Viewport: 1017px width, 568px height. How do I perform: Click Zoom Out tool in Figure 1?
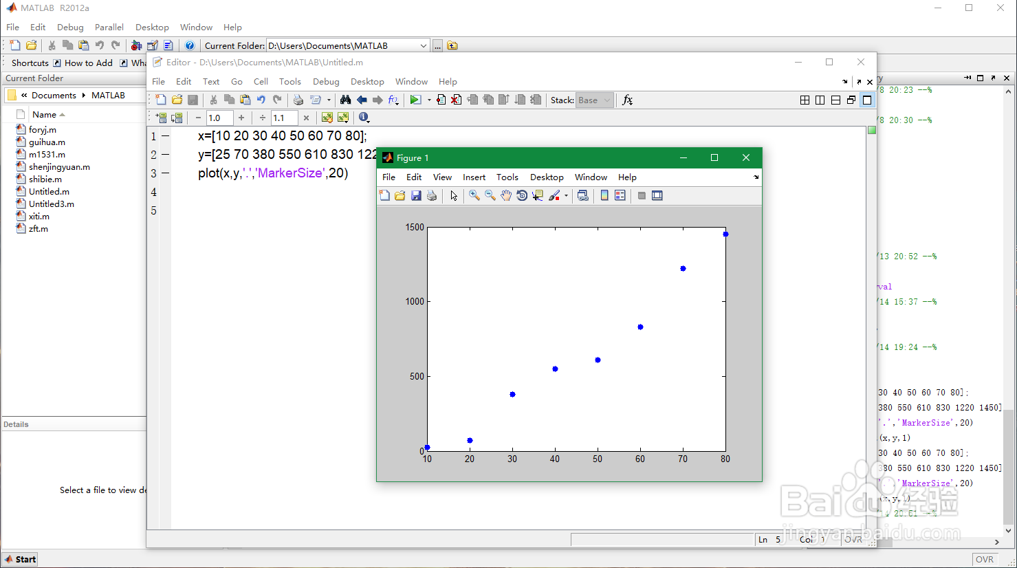coord(490,196)
